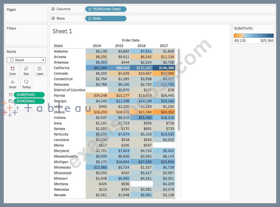The width and height of the screenshot is (280, 207).
Task: Click the $9,081 Nevada 2016 cell
Action: (142, 195)
